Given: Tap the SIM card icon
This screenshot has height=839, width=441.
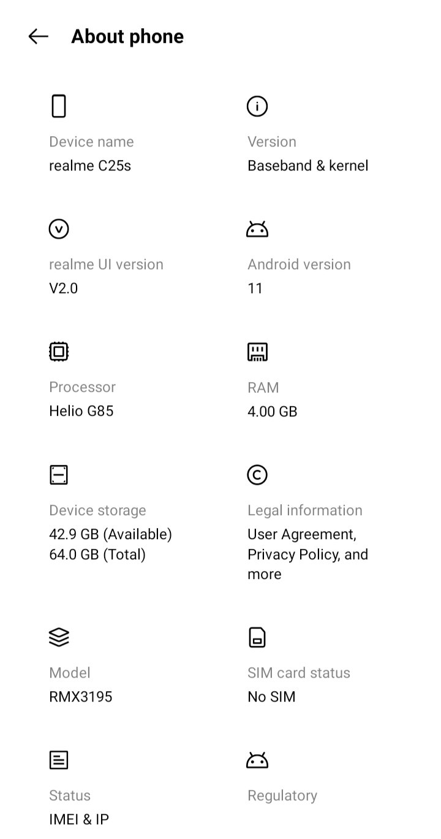Looking at the screenshot, I should pyautogui.click(x=257, y=638).
